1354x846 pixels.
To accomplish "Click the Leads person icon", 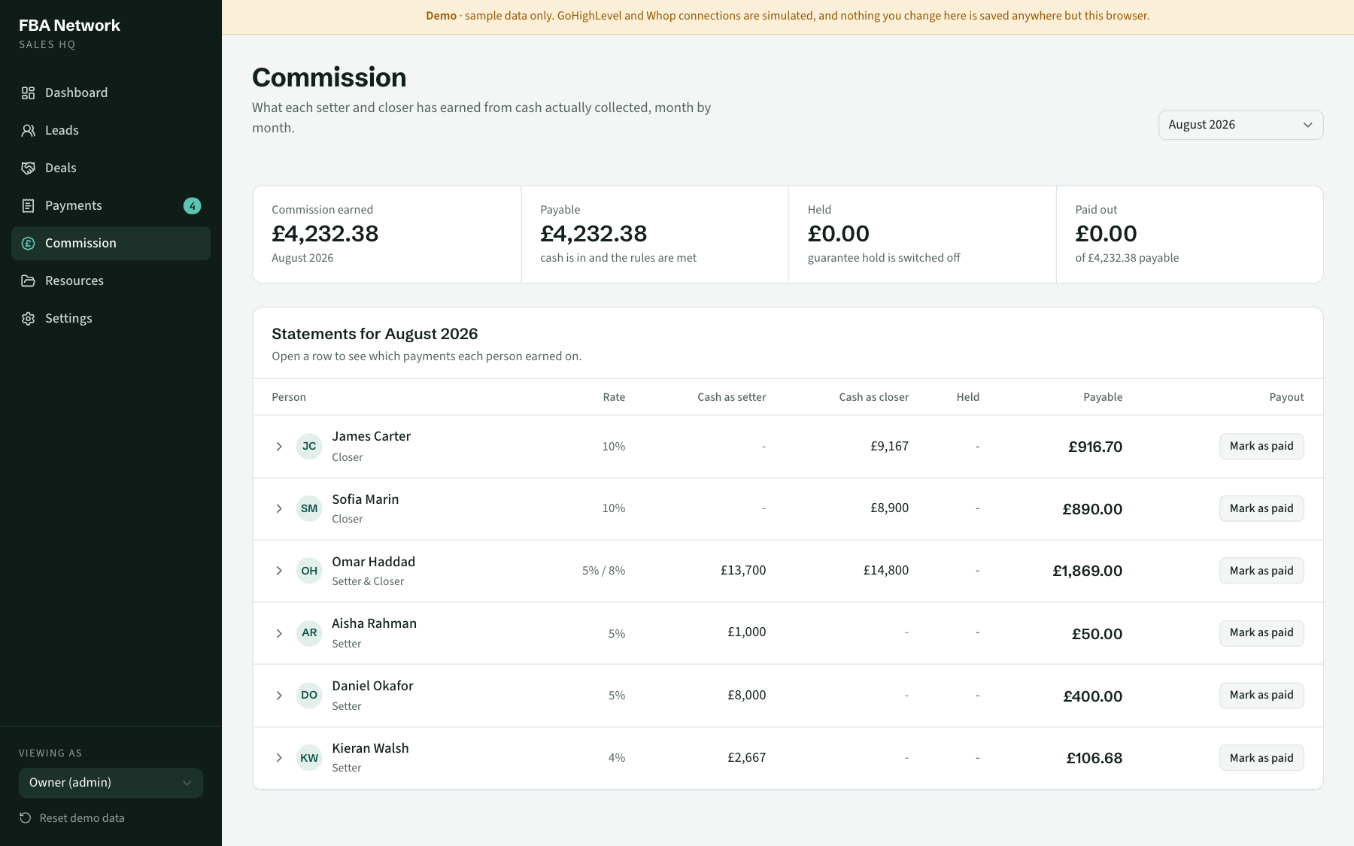I will (x=28, y=130).
